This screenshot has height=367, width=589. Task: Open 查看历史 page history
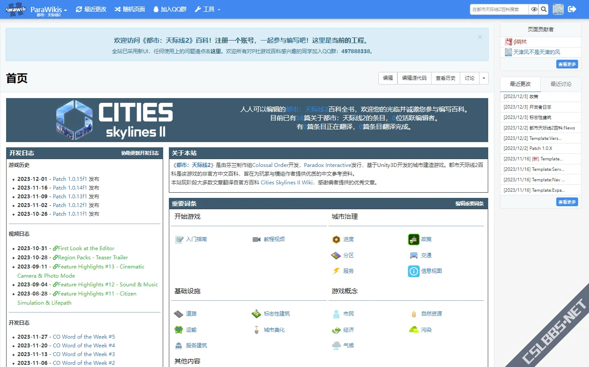(445, 78)
